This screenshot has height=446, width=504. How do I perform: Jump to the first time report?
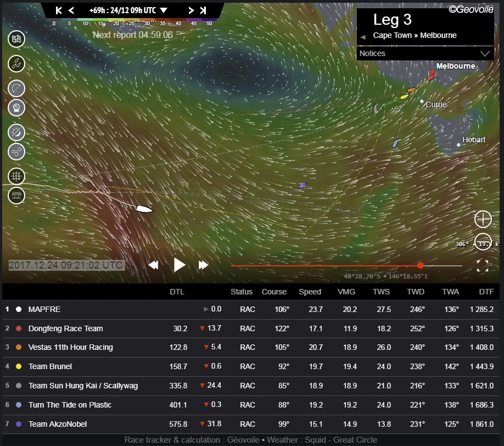click(59, 10)
